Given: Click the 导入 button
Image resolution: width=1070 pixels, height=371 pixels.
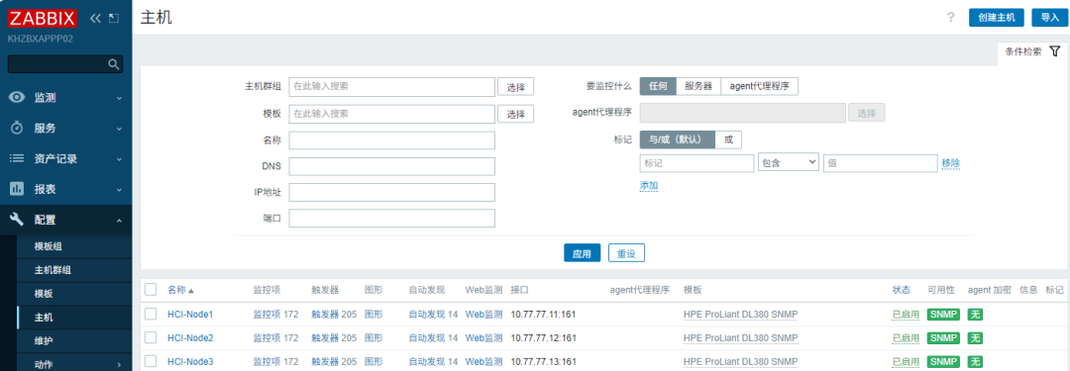Looking at the screenshot, I should [x=1049, y=18].
